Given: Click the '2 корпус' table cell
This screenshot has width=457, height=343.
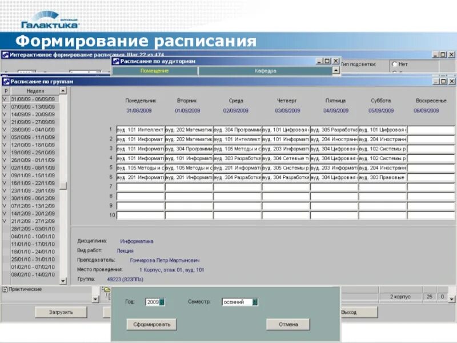Looking at the screenshot, I should tap(400, 297).
